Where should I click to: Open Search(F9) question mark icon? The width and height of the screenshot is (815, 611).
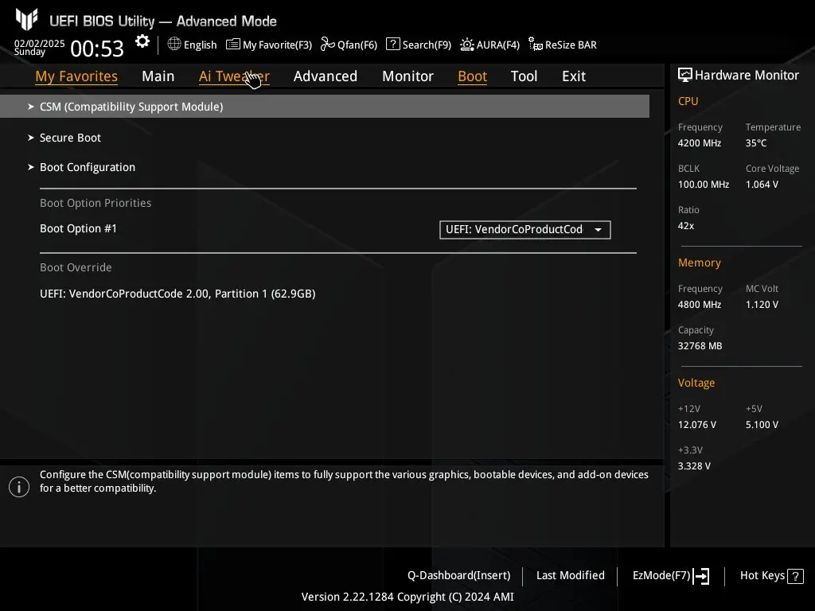393,45
